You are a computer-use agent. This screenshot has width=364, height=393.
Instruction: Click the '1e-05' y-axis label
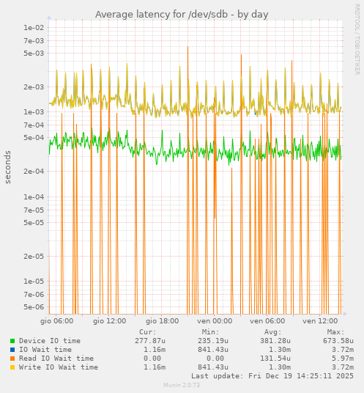(34, 282)
